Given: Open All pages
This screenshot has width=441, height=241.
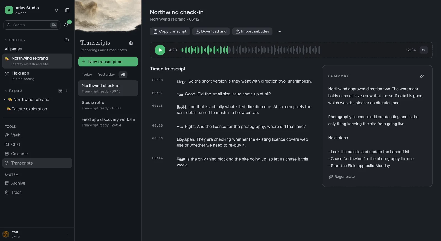Looking at the screenshot, I should [x=13, y=49].
